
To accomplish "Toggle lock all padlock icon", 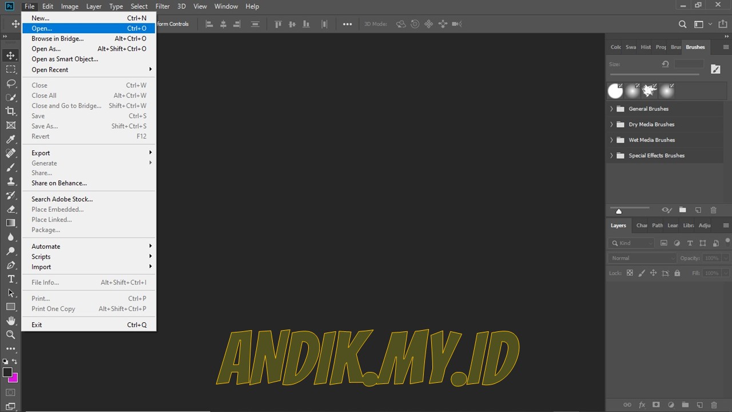I will [677, 273].
